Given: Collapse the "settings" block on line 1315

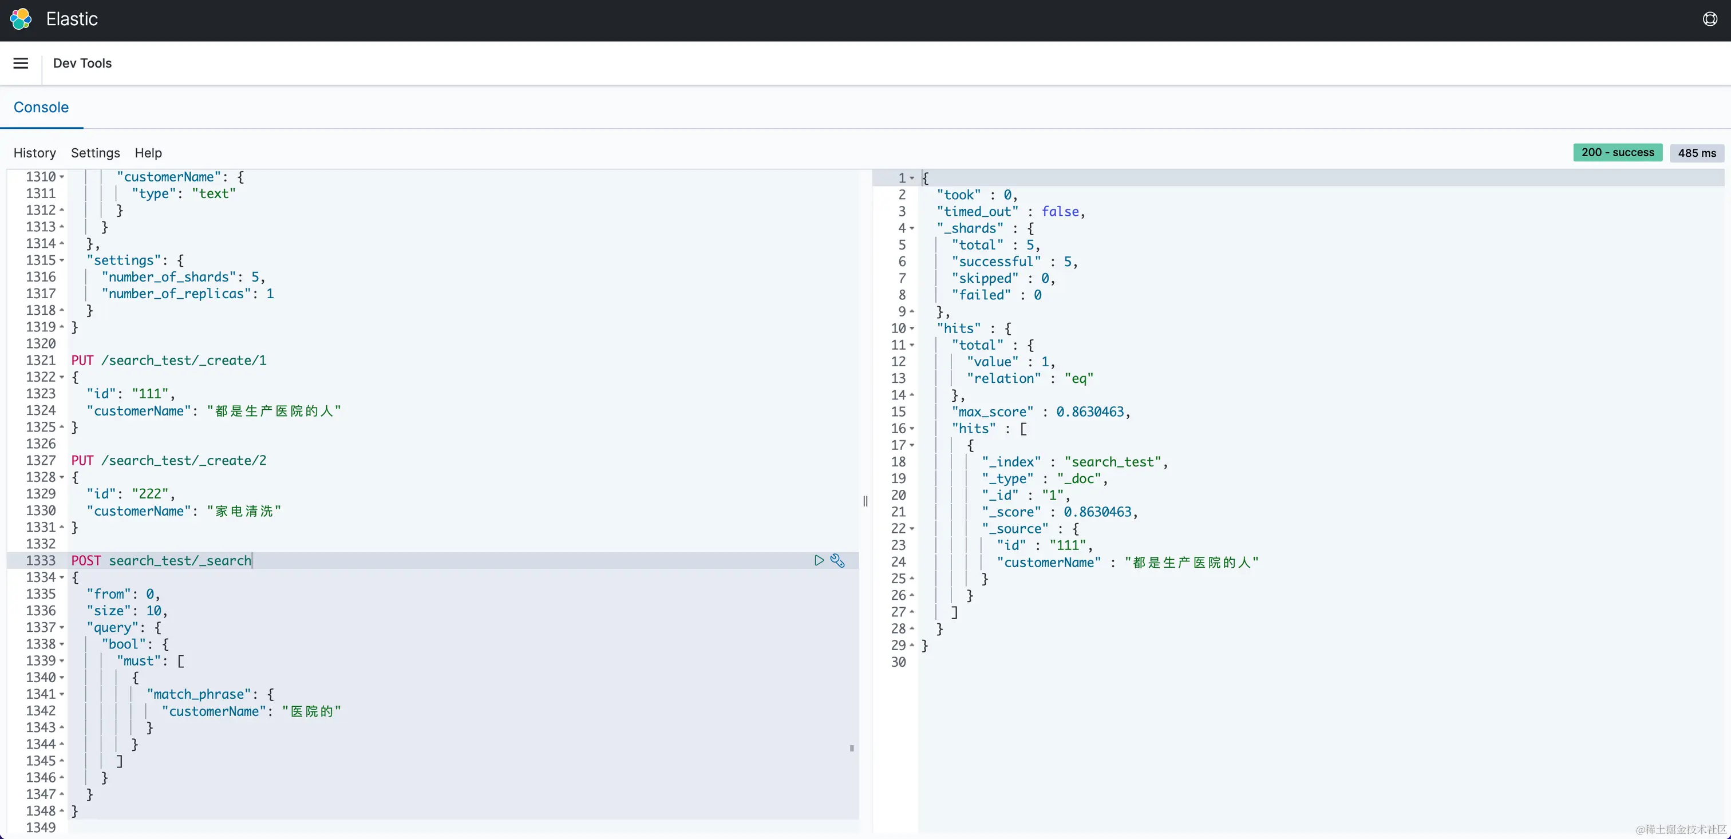Looking at the screenshot, I should pos(62,260).
